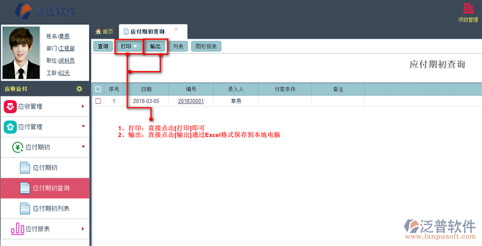Click the 查询 button

pyautogui.click(x=103, y=46)
